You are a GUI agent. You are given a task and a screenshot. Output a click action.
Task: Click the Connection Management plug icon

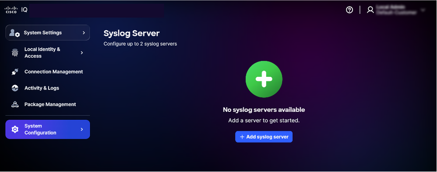coord(15,72)
